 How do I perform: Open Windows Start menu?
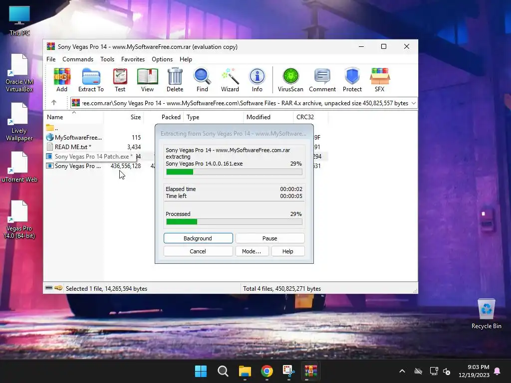pos(201,371)
